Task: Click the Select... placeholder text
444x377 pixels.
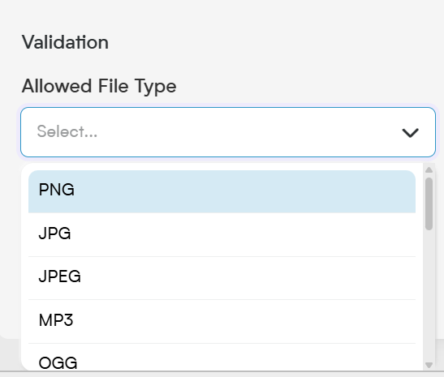Action: click(67, 131)
